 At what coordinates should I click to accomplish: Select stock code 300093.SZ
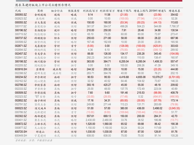pyautogui.click(x=21, y=15)
